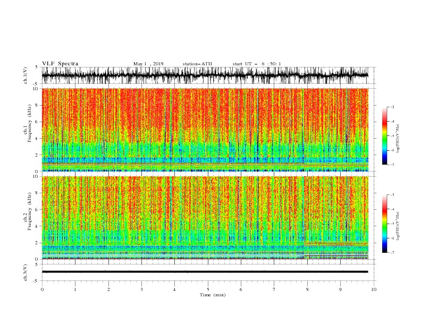Click the -3 label on ch.1 colorbar
421x325 pixels.
click(x=392, y=107)
